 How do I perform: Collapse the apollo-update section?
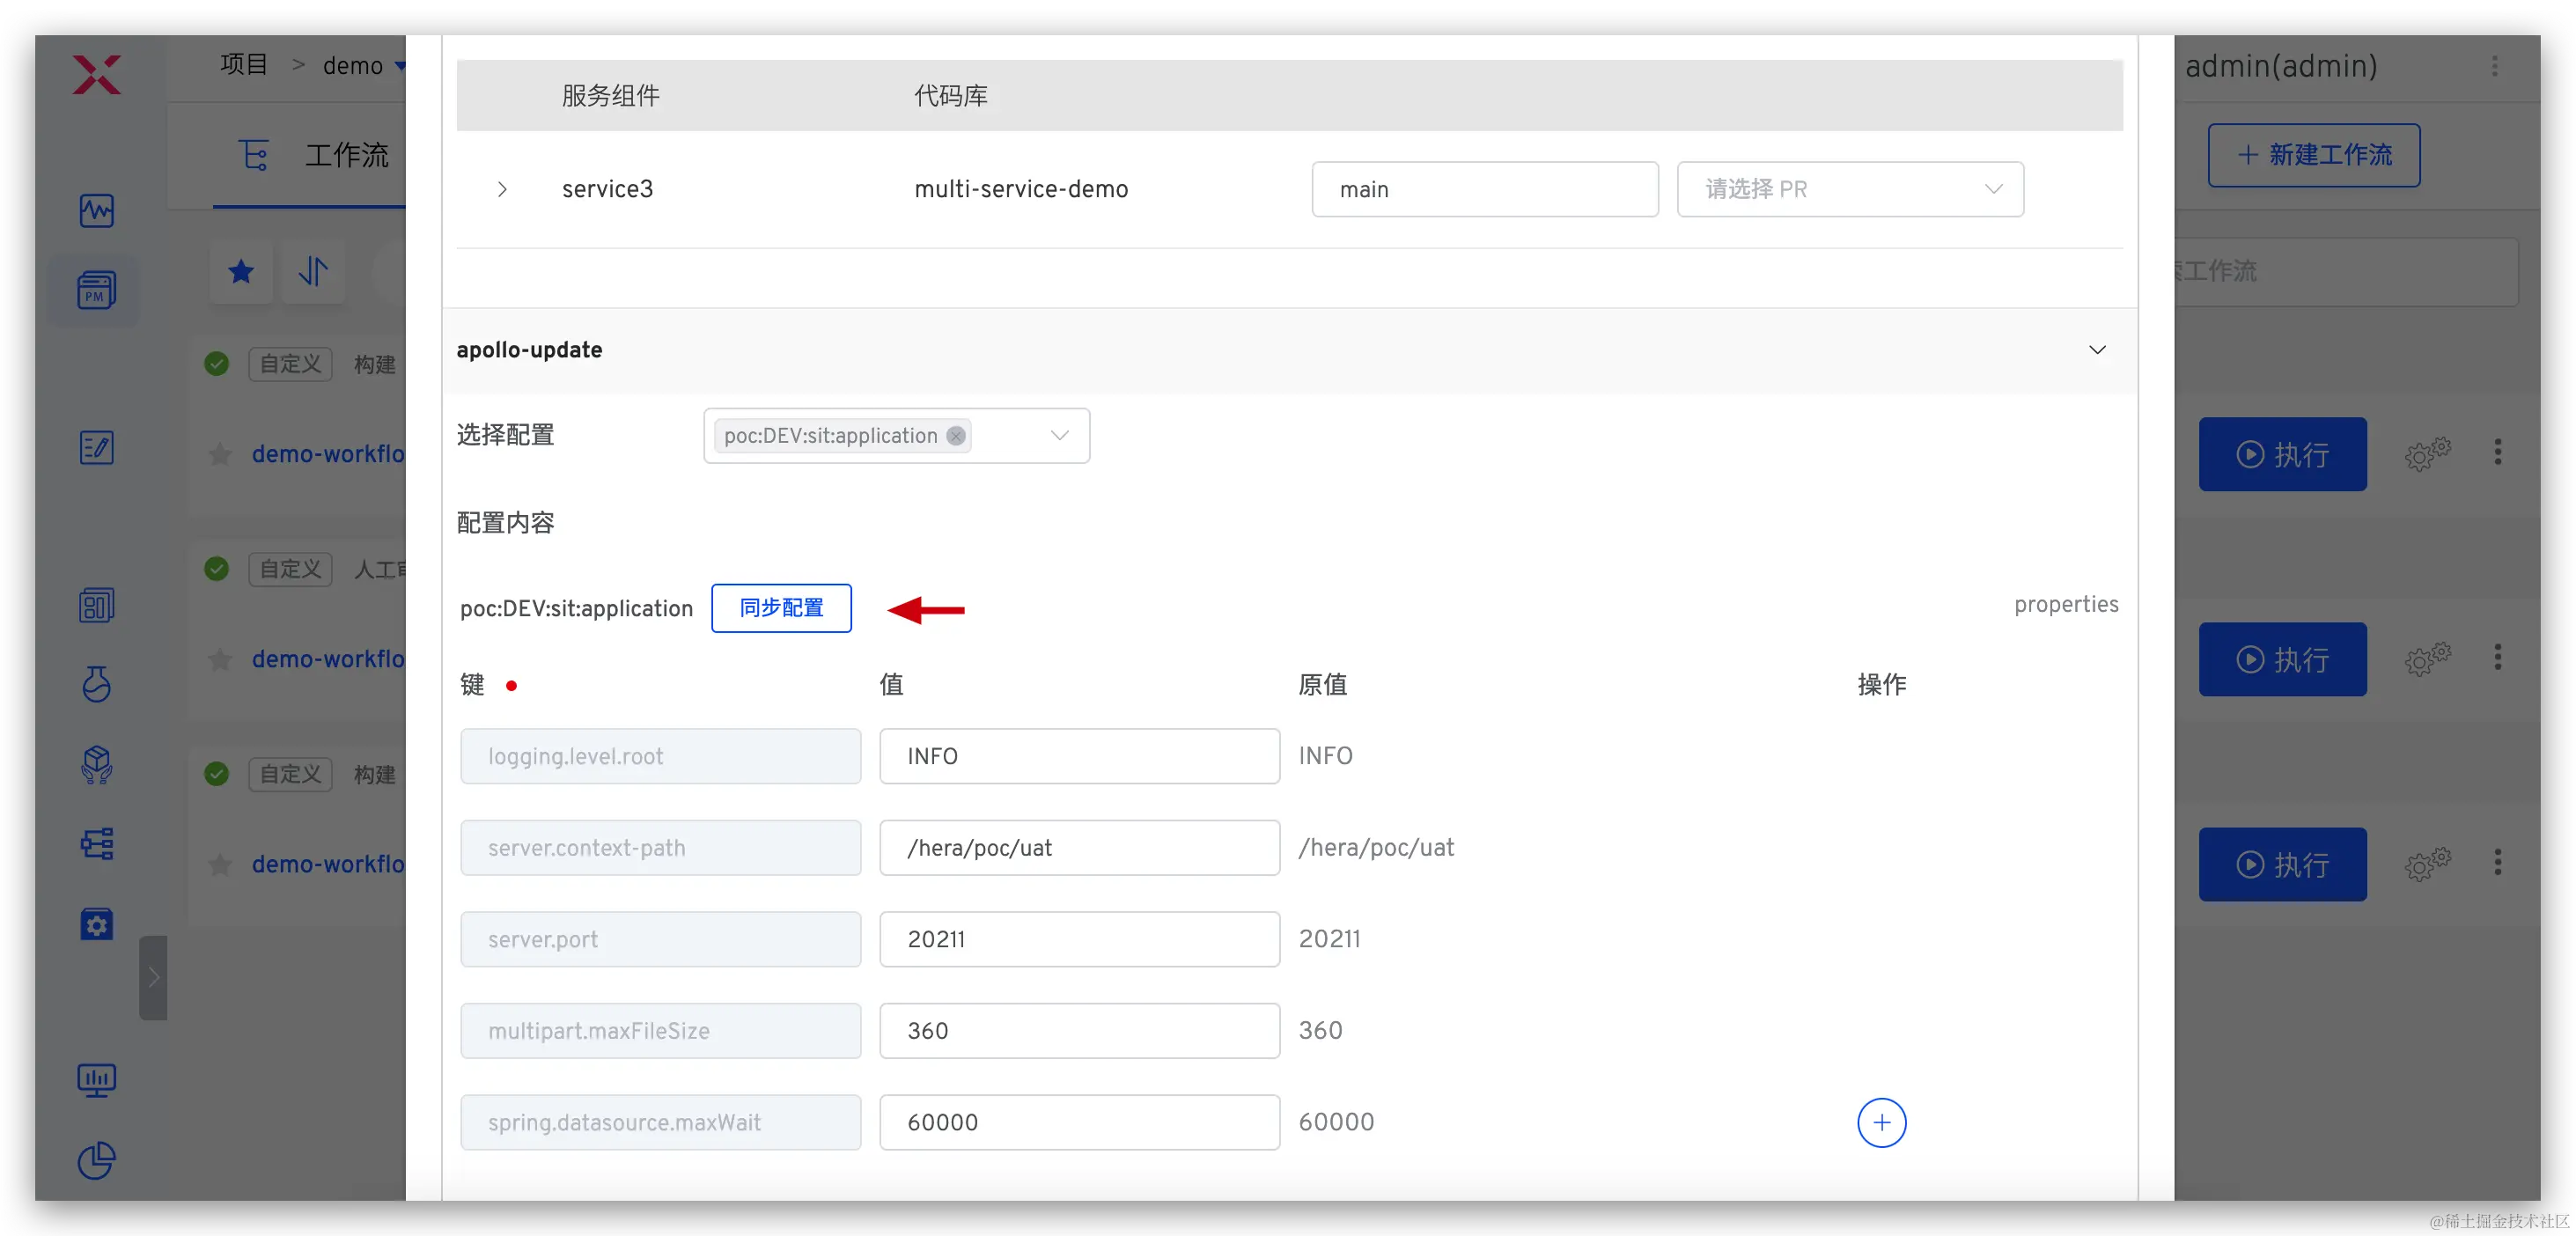[x=2097, y=350]
